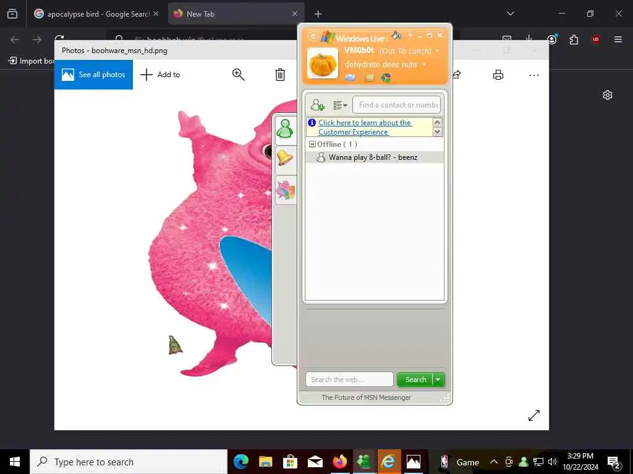Image resolution: width=633 pixels, height=474 pixels.
Task: Open Microsoft Edge from the taskbar
Action: (241, 462)
